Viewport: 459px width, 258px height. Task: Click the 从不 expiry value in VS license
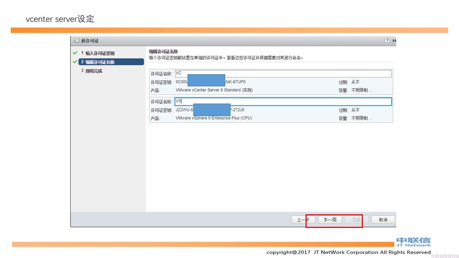(355, 110)
